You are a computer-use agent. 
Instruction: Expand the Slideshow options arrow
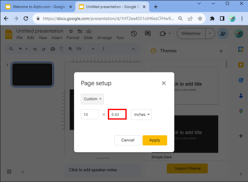(x=210, y=33)
